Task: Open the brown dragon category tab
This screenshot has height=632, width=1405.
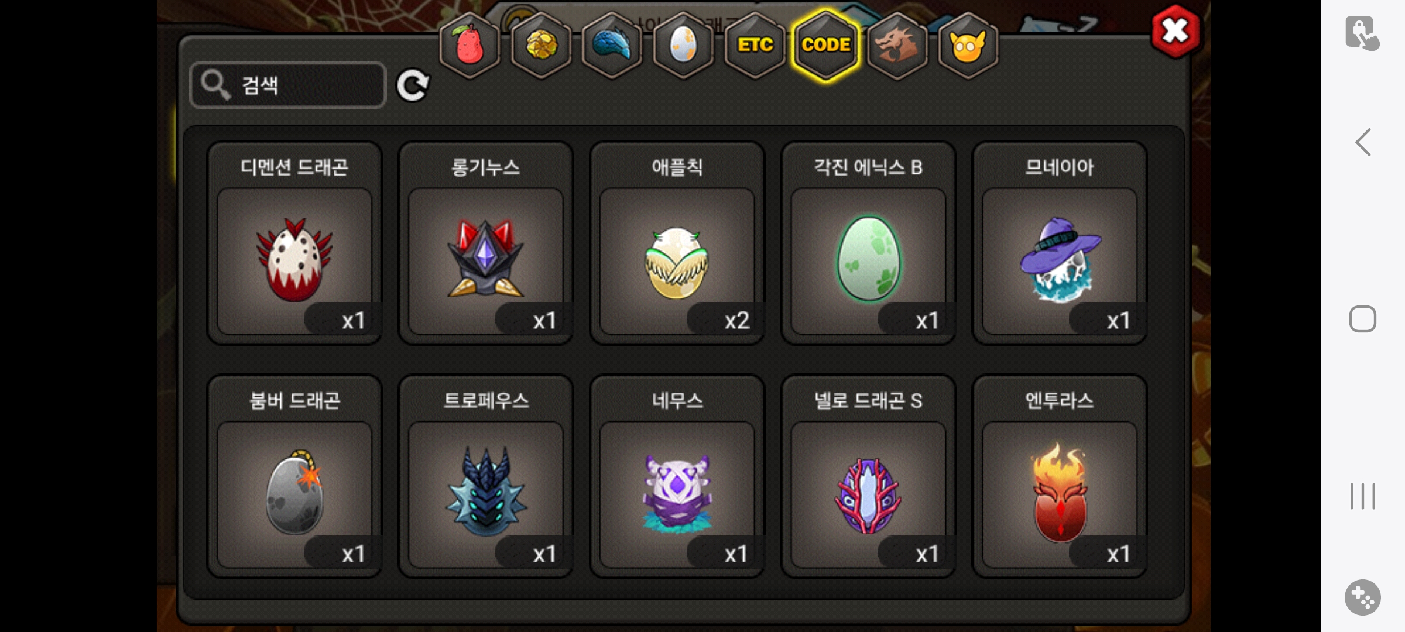Action: [x=897, y=46]
